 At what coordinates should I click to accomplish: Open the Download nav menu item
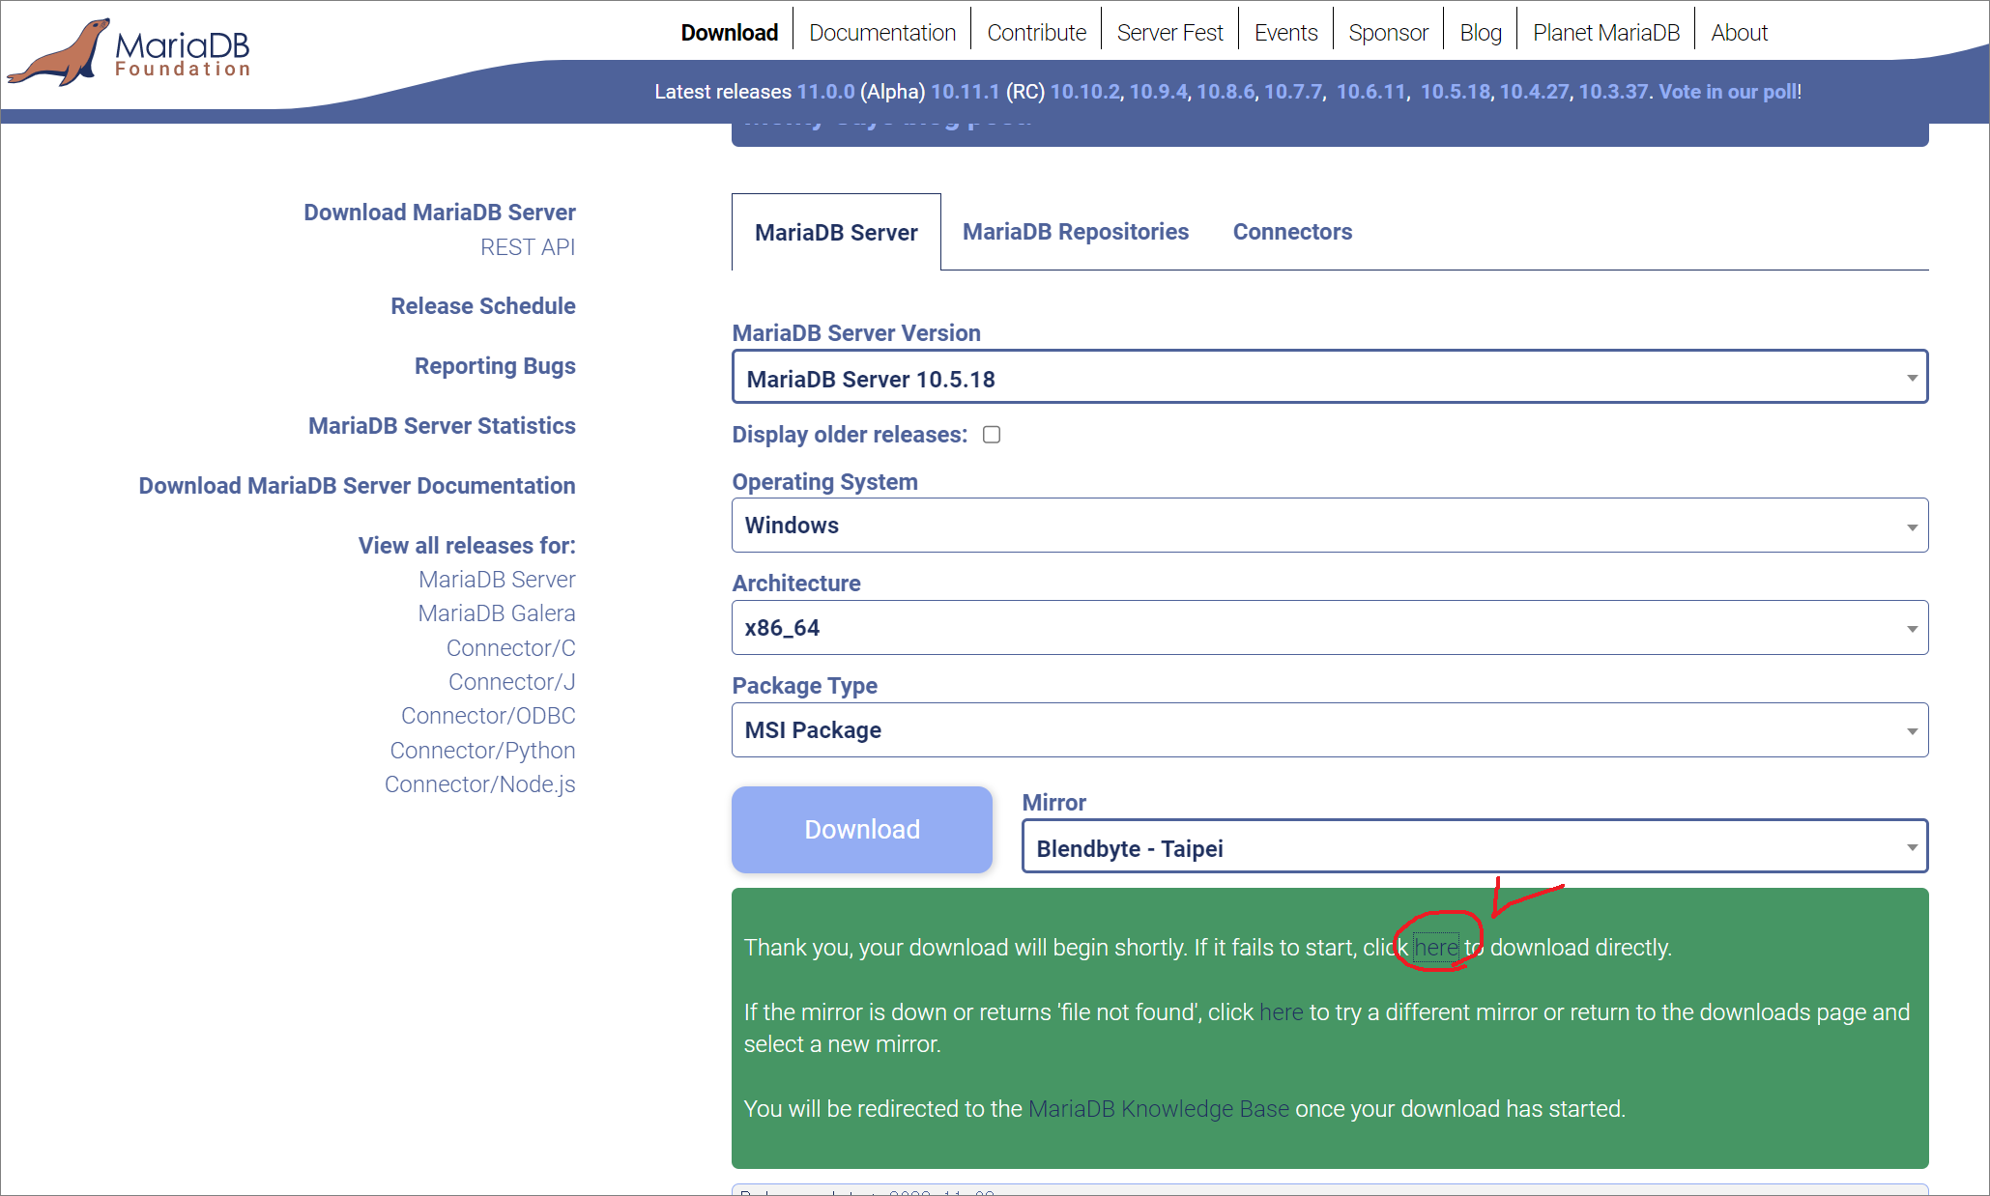(729, 33)
